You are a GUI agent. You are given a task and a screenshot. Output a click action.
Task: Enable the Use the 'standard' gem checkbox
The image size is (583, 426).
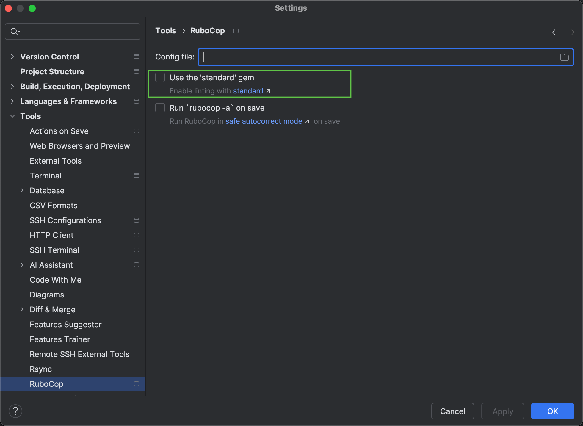(x=160, y=78)
